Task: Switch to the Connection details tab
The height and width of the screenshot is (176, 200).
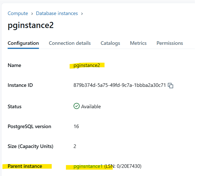Action: [70, 43]
